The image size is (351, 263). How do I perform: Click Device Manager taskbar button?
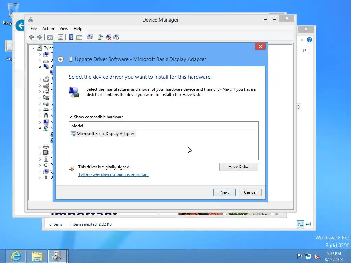[x=57, y=256]
